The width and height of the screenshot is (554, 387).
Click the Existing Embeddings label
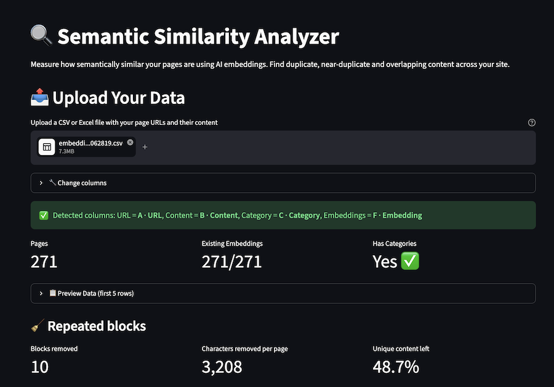point(232,244)
